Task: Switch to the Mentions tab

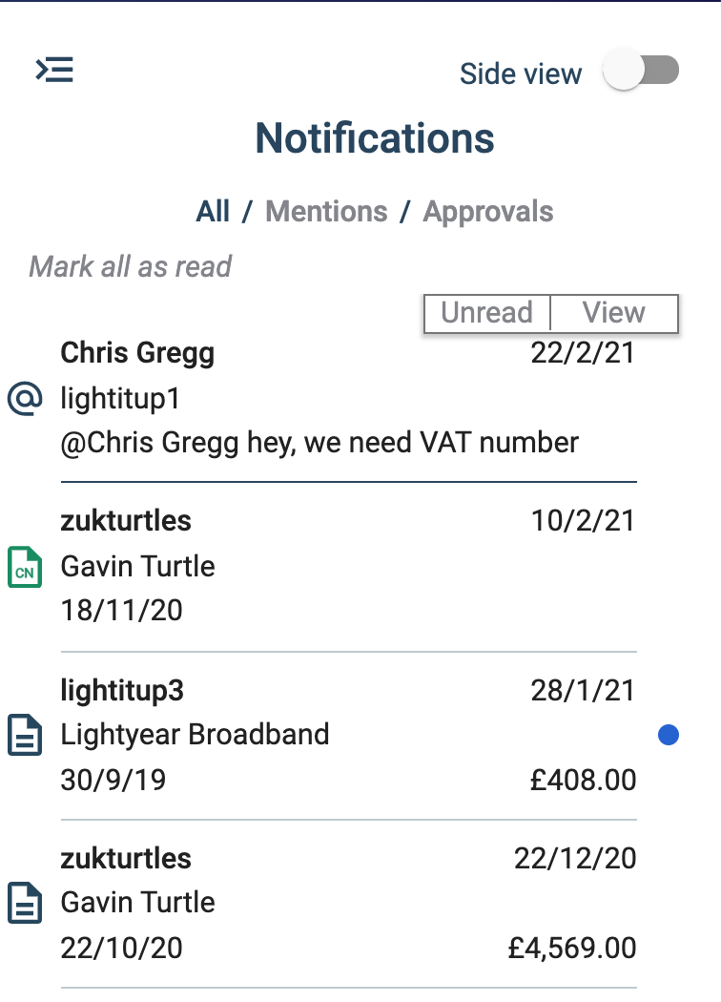Action: (326, 211)
